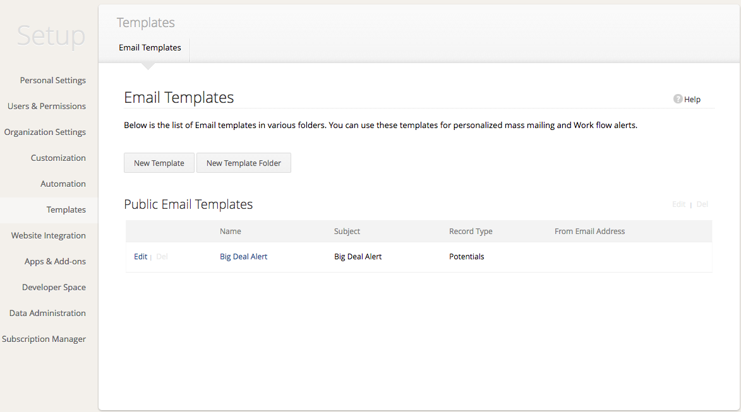Open the Automation settings
Image resolution: width=741 pixels, height=412 pixels.
pyautogui.click(x=63, y=184)
